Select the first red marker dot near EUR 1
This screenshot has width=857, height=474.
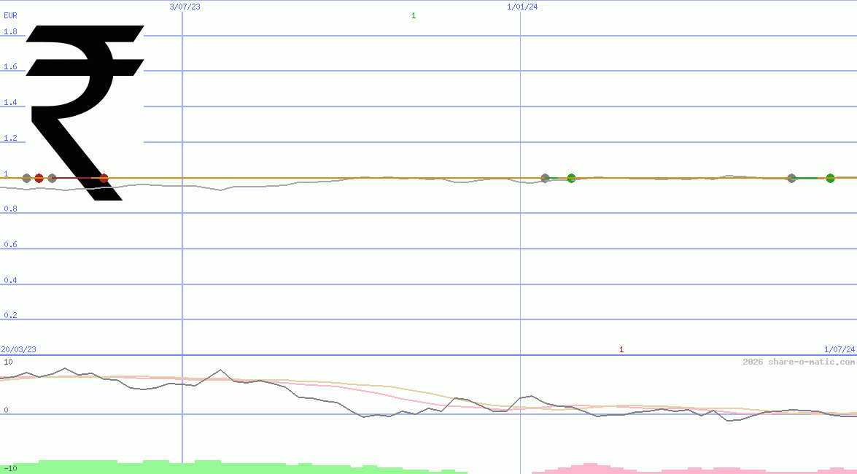[39, 178]
